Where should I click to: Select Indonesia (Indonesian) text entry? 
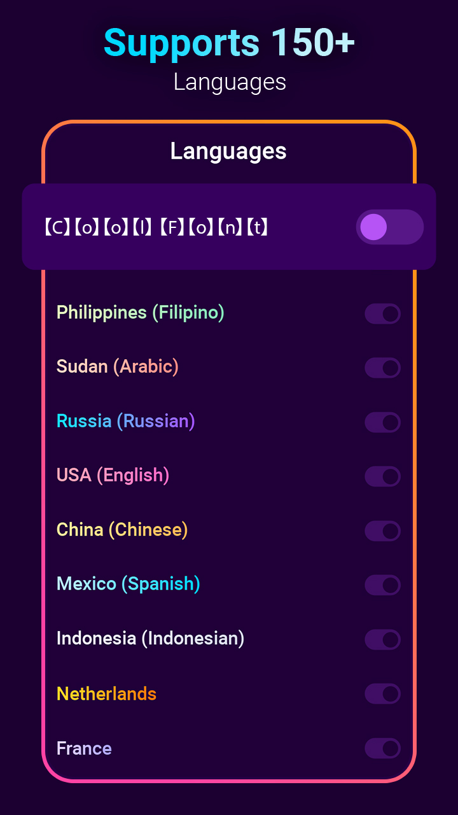tap(150, 638)
